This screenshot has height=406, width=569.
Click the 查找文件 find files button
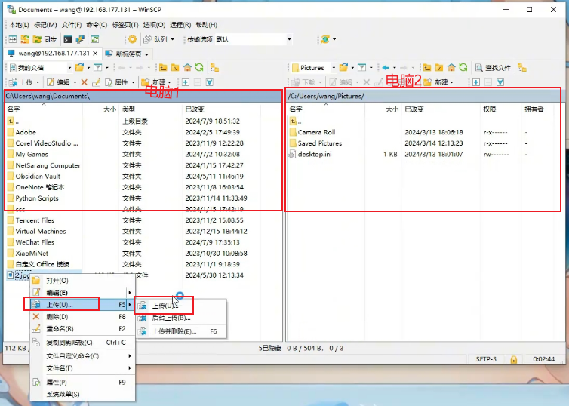click(x=493, y=68)
